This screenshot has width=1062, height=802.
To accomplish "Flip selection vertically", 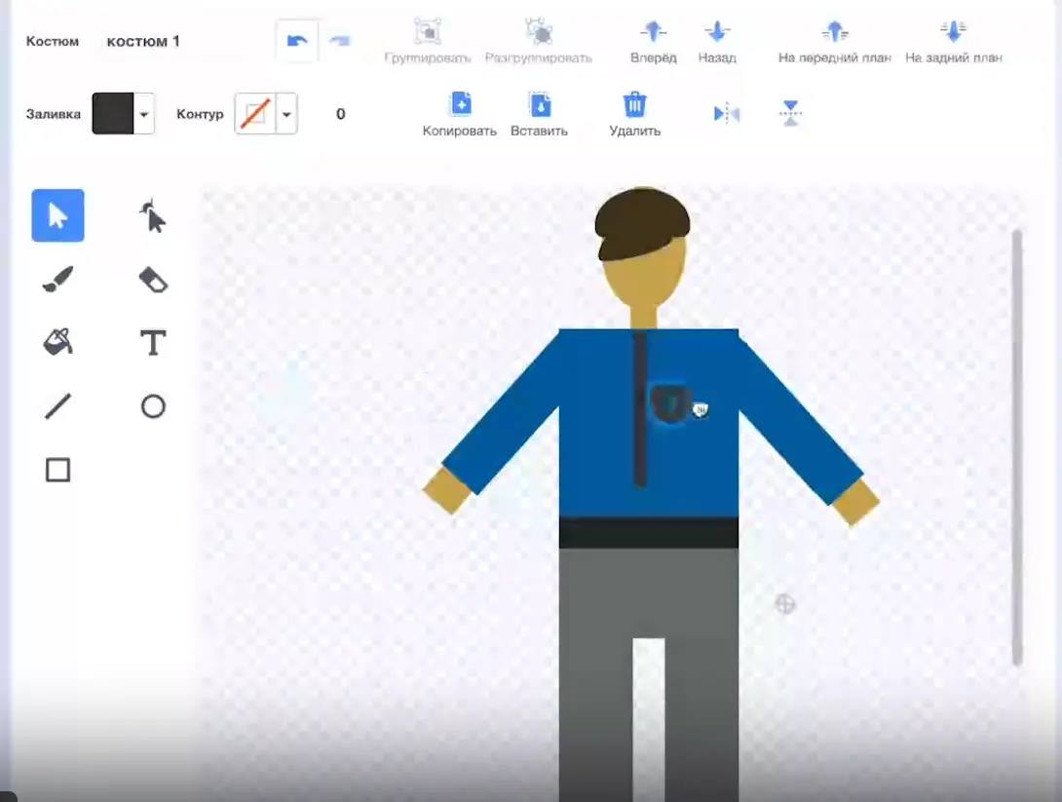I will coord(790,113).
